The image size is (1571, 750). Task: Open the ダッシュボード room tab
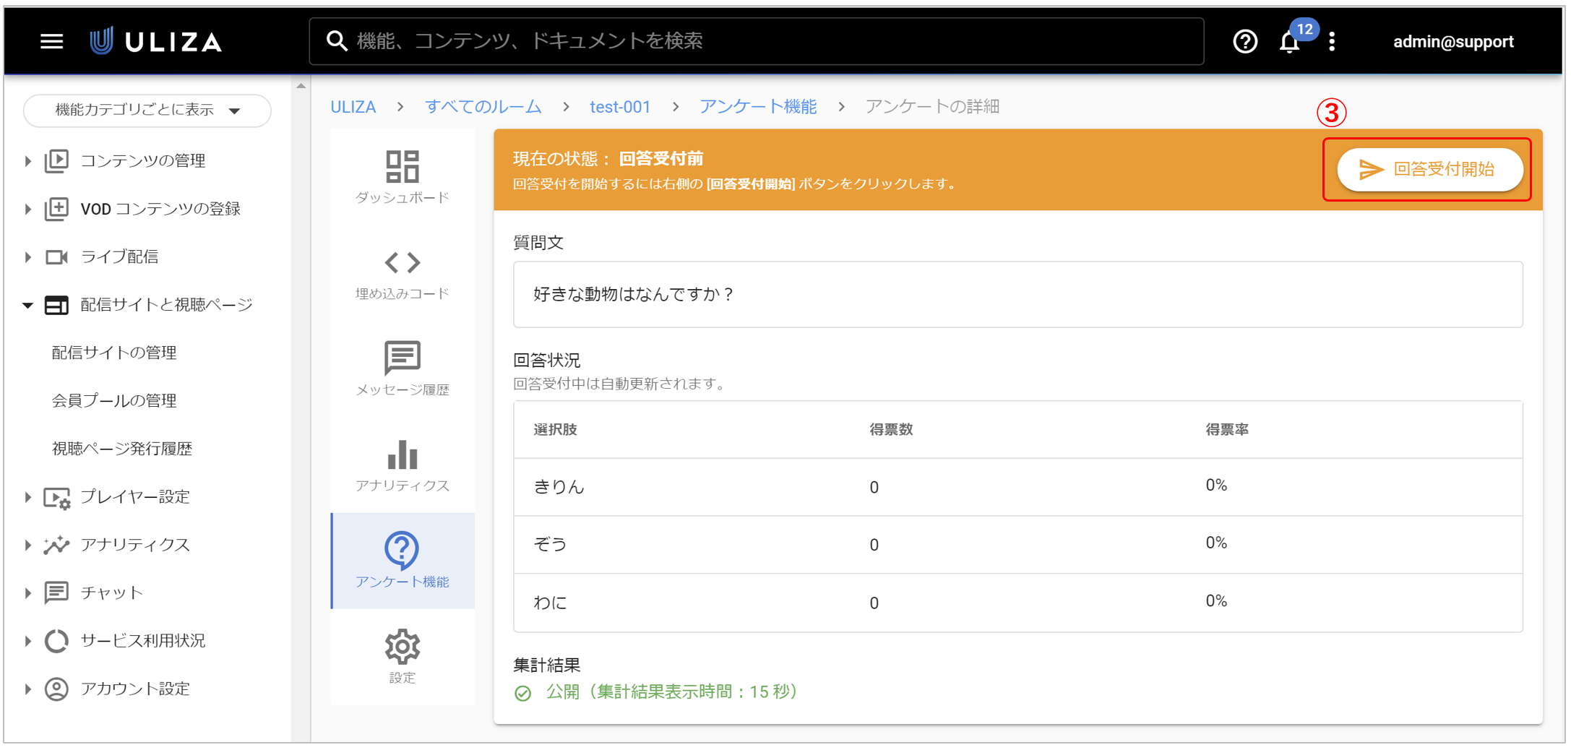(403, 177)
